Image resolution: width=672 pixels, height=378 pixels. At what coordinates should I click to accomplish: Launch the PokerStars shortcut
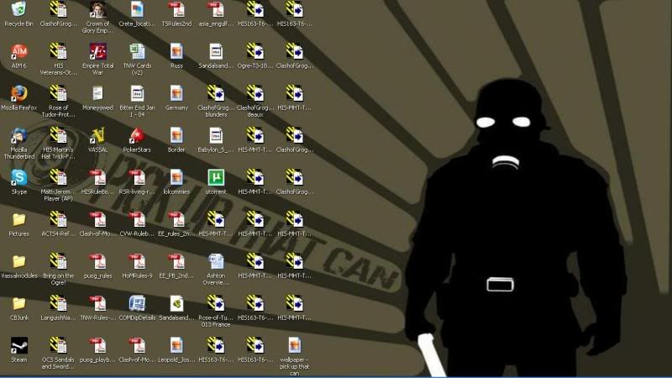click(137, 135)
